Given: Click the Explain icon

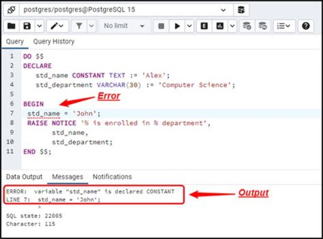Looking at the screenshot, I should pos(204,26).
